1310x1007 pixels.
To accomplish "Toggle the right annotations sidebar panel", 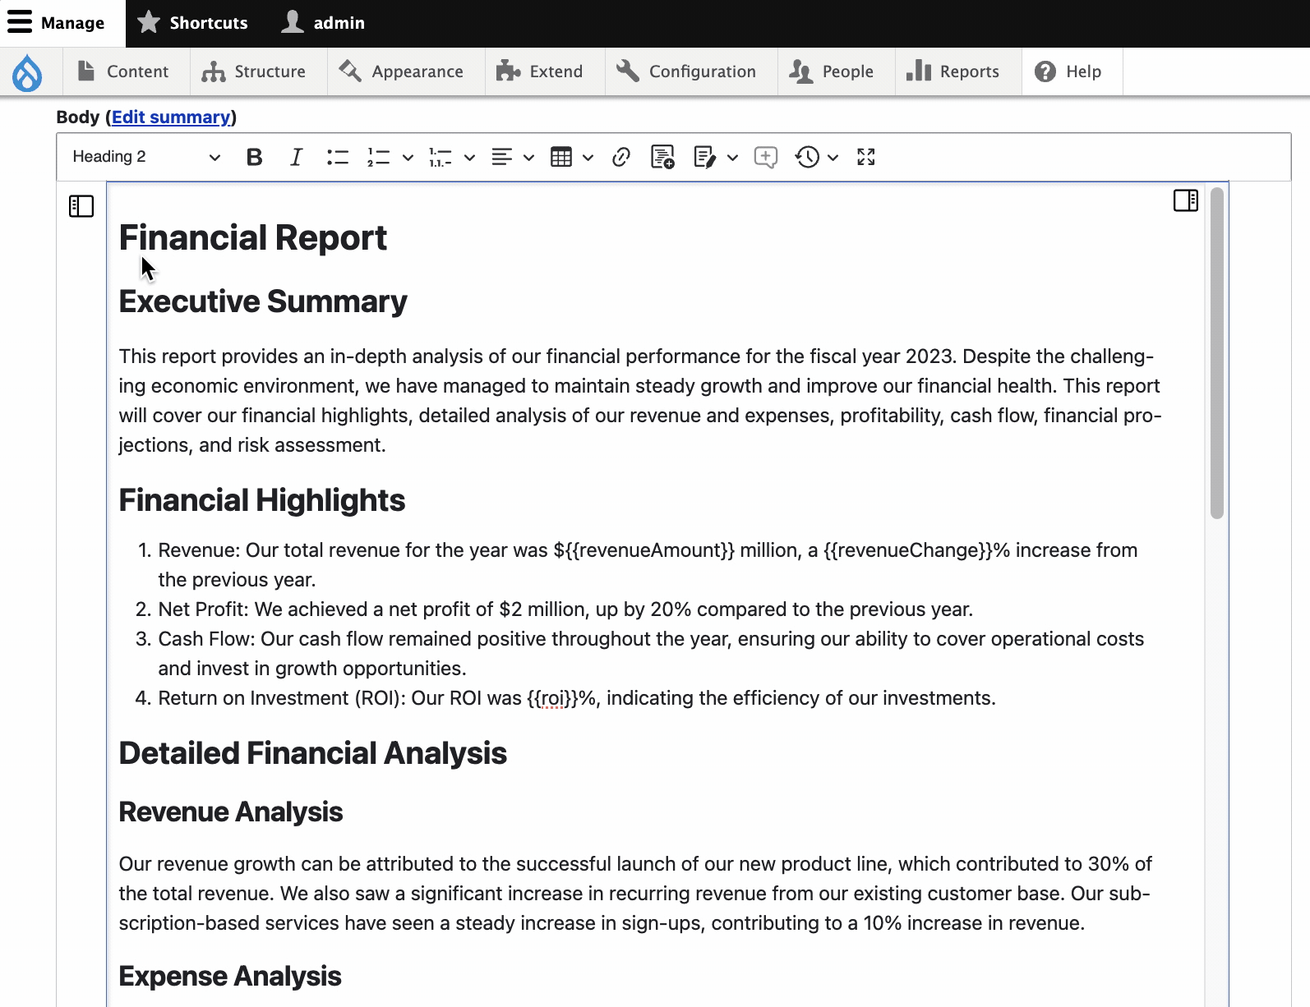I will [1185, 200].
